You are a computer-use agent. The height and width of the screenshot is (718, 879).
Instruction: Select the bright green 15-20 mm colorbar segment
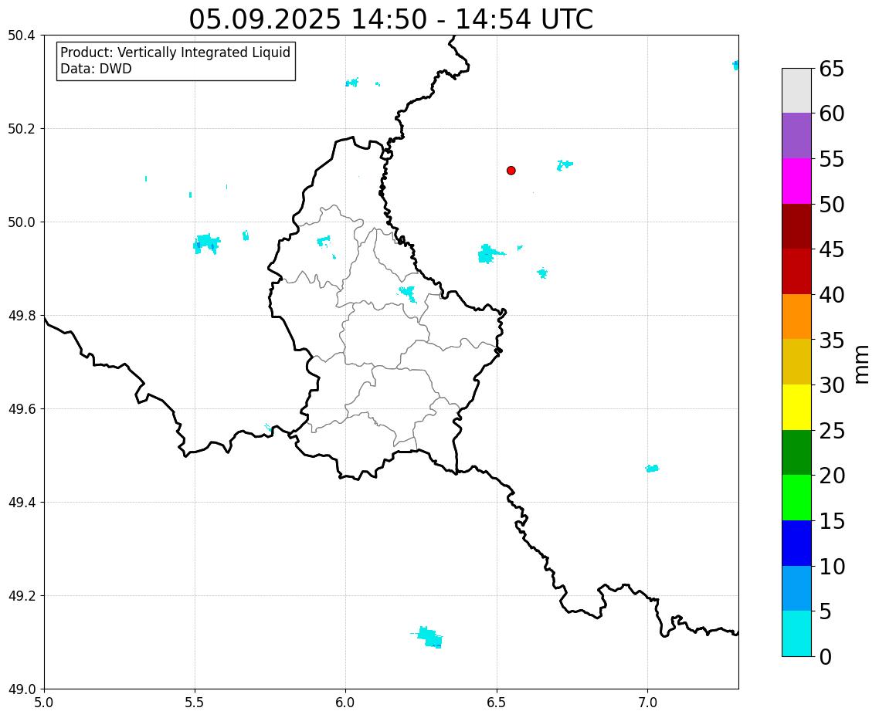pos(796,498)
